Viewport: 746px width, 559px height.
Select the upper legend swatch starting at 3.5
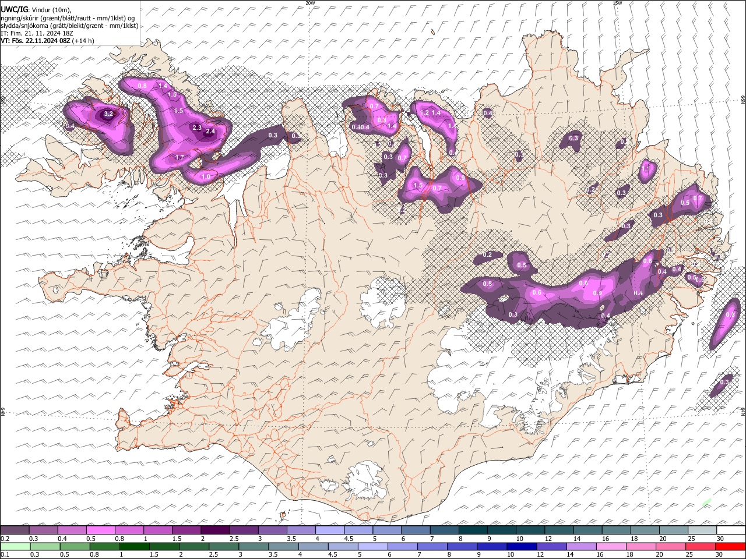(x=301, y=530)
